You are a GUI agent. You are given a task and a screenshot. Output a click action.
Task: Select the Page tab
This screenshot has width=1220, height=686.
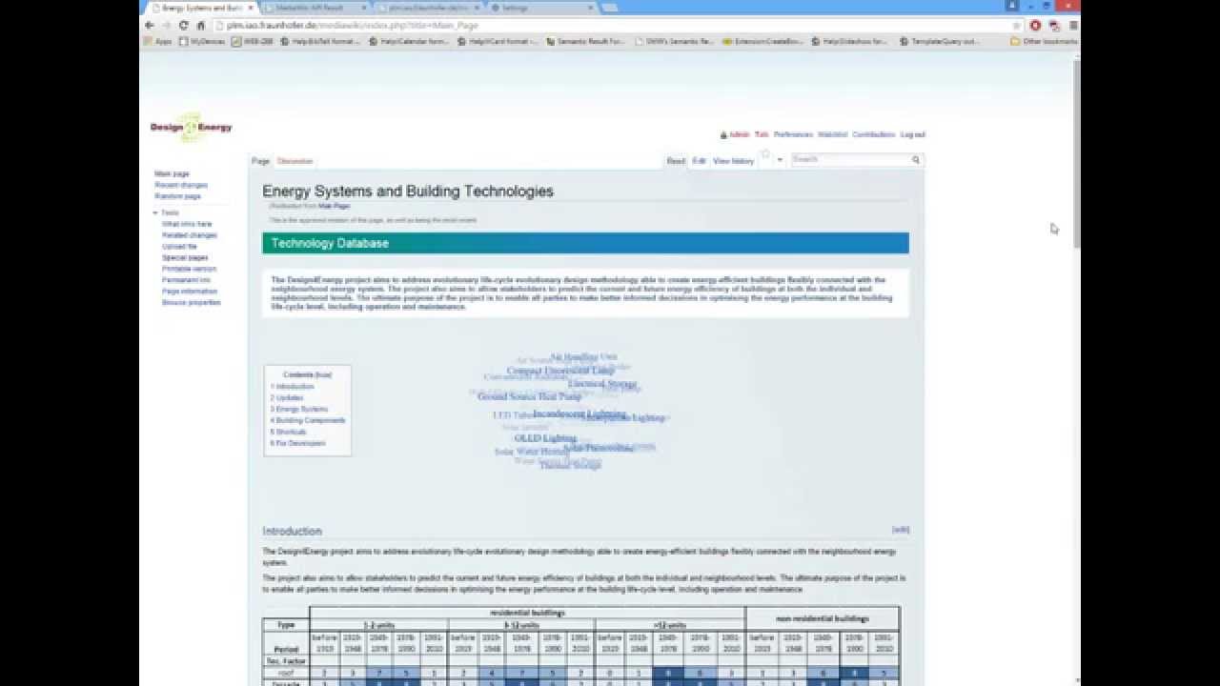tap(260, 161)
